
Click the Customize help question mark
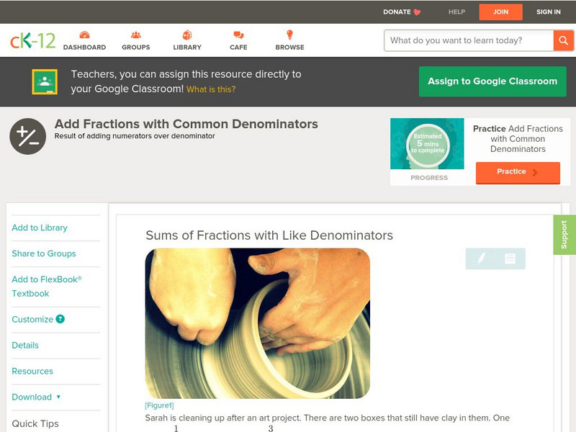click(60, 319)
